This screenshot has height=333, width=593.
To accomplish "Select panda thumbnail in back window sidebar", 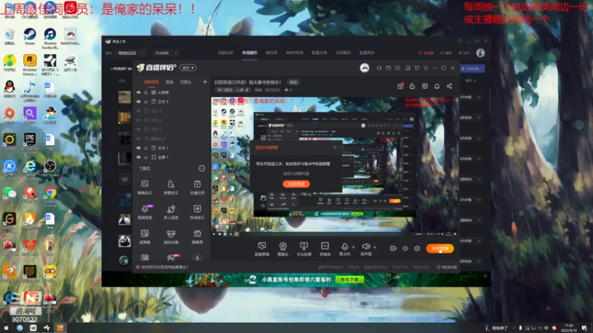I will [x=125, y=240].
